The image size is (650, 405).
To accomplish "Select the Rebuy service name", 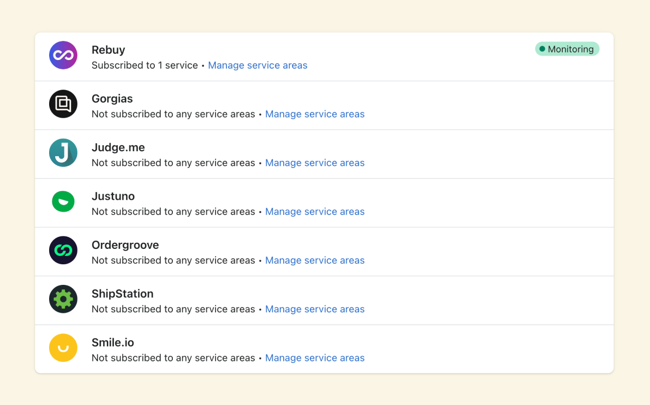I will coord(108,50).
